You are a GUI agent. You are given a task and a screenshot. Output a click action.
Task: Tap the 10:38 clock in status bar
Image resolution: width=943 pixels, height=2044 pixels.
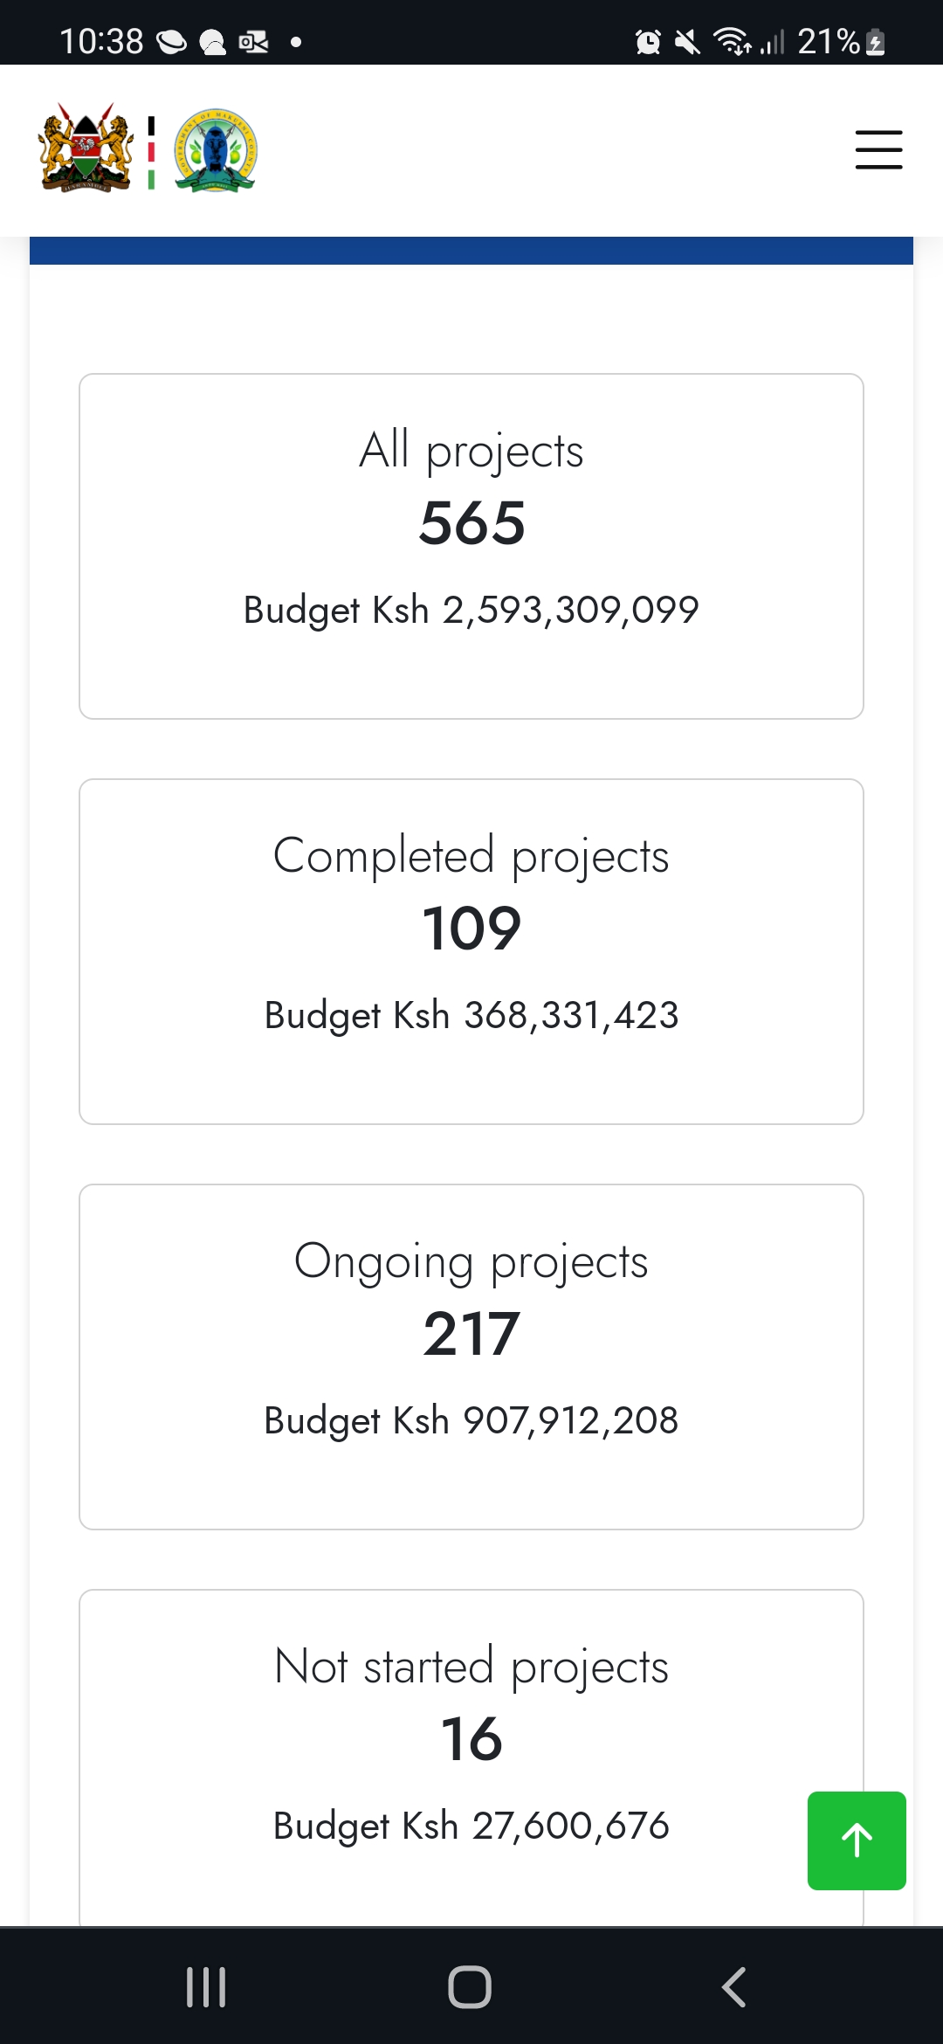point(101,41)
